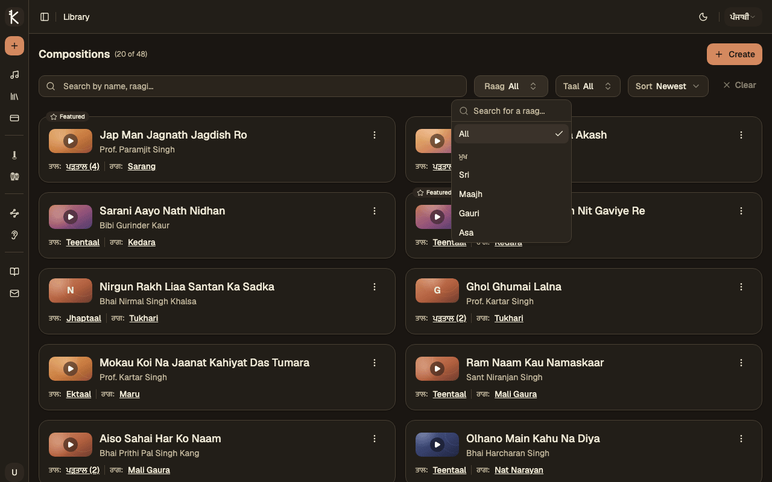772x482 pixels.
Task: Click the Kedara link under Sarani Aayo Nath Nidhan
Action: [x=142, y=242]
